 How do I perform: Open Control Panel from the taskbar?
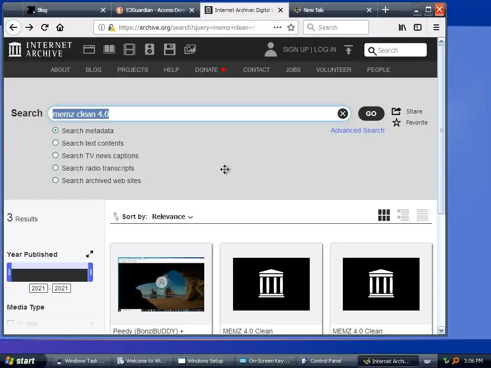[326, 361]
